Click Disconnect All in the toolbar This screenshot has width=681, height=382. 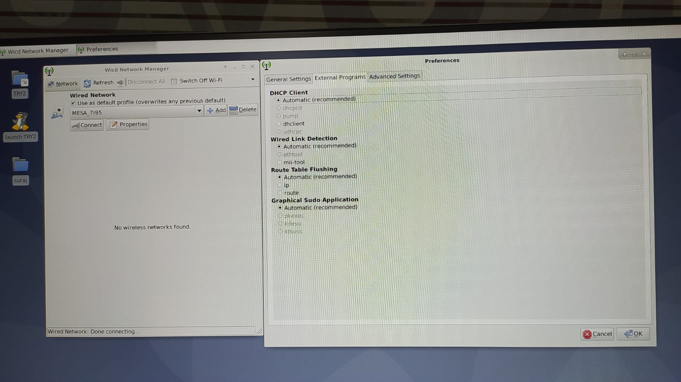(141, 82)
